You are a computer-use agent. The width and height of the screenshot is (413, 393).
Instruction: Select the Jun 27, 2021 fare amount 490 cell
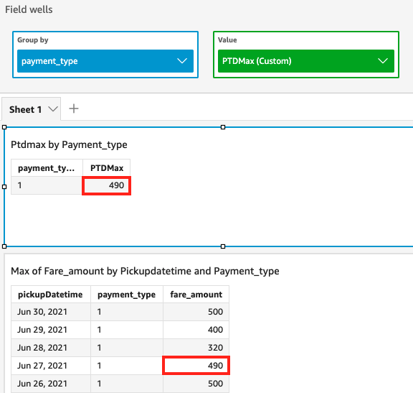click(196, 366)
